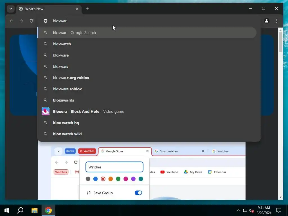Click search icon beside bloxwatch suggestion
The height and width of the screenshot is (216, 288).
coord(45,44)
